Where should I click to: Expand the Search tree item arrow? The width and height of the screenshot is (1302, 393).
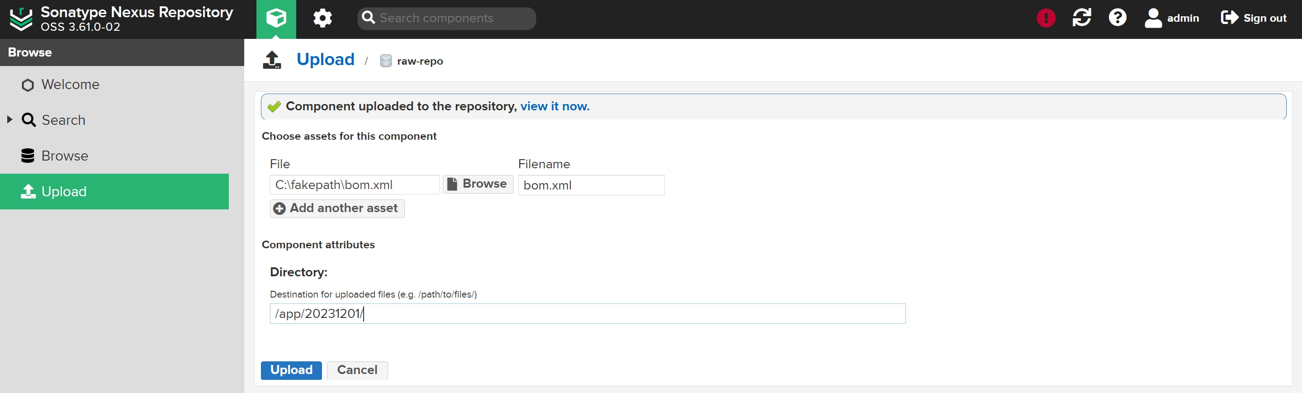pyautogui.click(x=9, y=120)
